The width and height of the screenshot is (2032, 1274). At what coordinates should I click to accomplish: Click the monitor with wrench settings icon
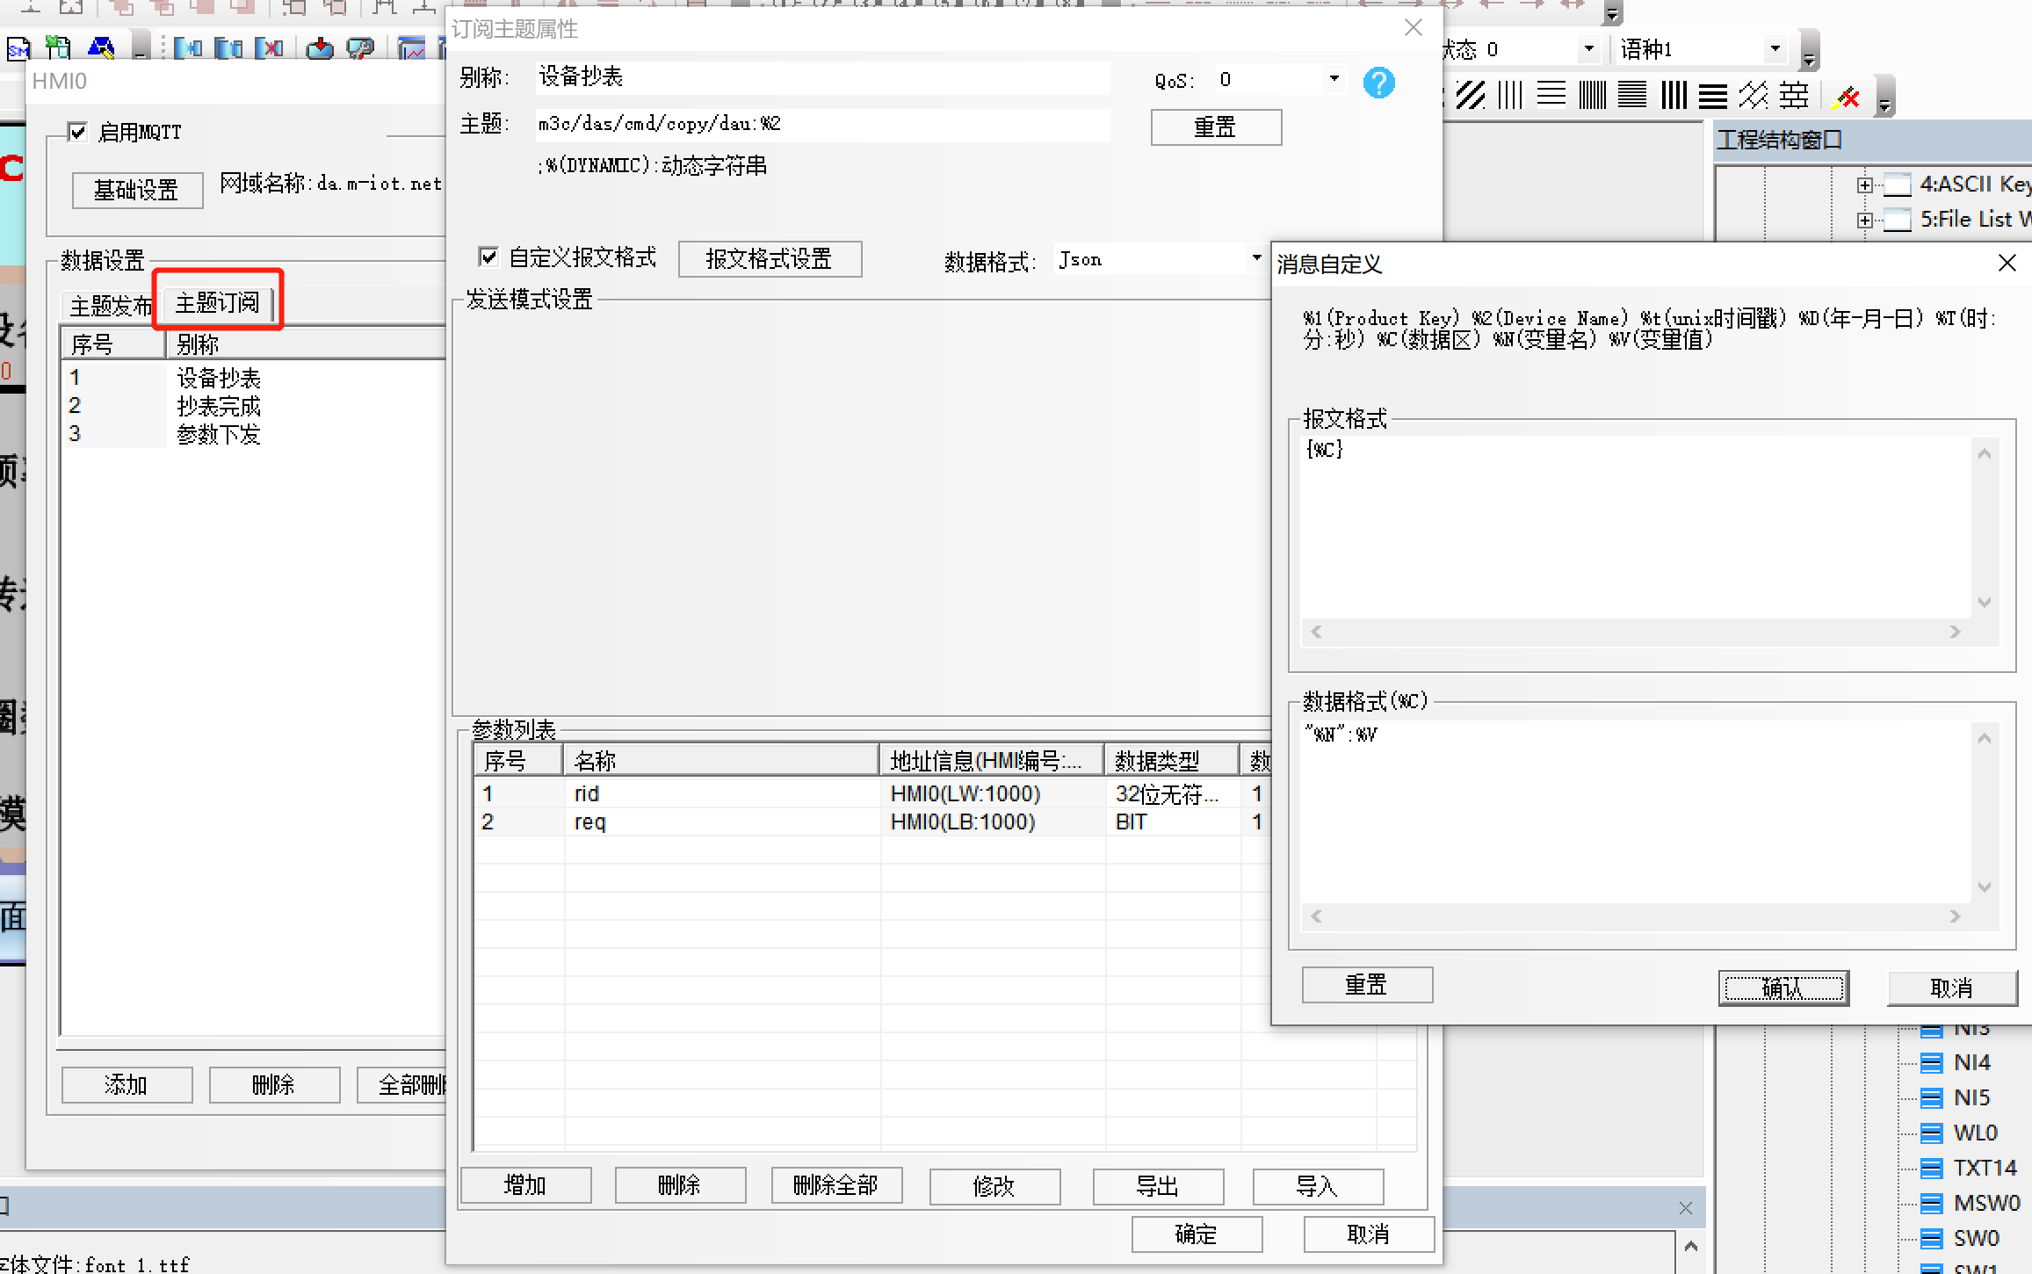(x=360, y=47)
